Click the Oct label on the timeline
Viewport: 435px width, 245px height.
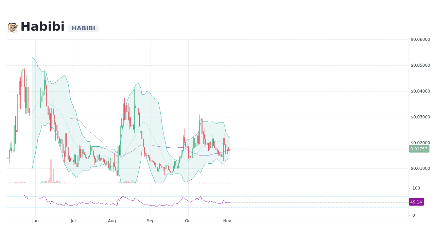(x=188, y=220)
